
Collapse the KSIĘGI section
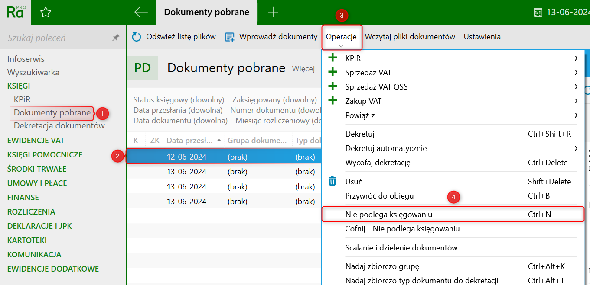(19, 86)
